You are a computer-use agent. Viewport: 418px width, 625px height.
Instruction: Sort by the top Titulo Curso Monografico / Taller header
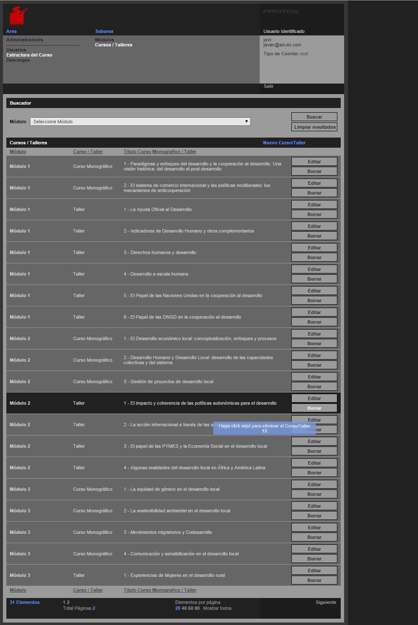point(160,152)
